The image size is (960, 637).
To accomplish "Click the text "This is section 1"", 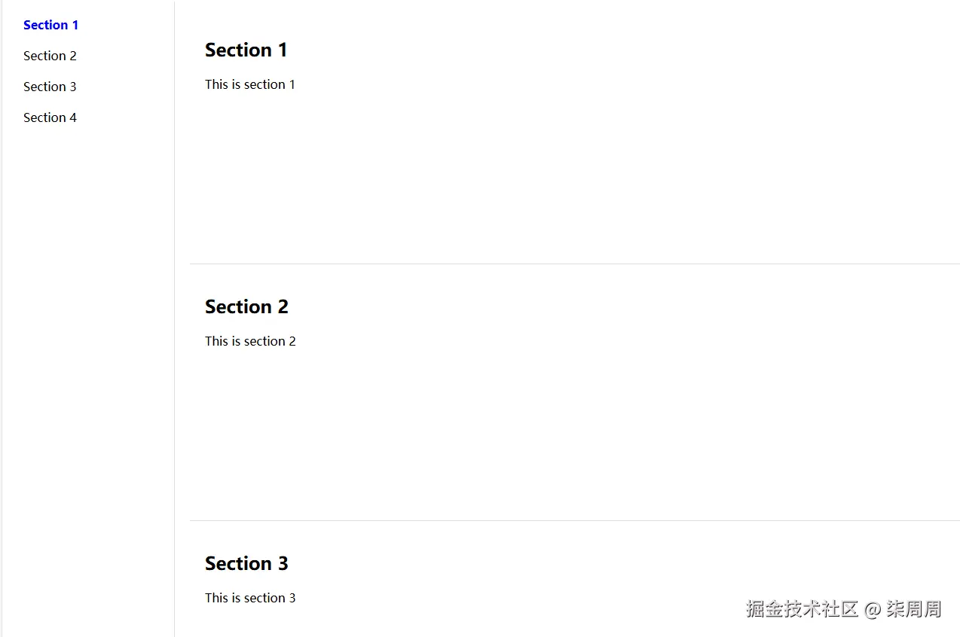I will point(249,84).
